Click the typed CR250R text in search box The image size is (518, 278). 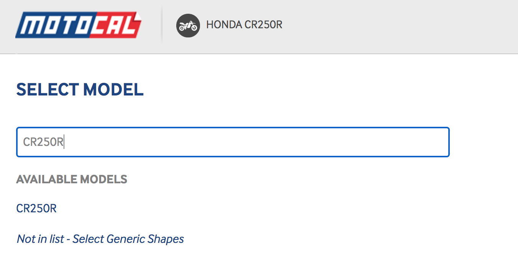click(x=43, y=142)
